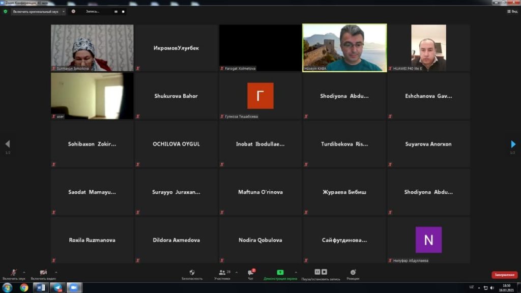Expand audio options arrow beside microphone
The image size is (521, 293).
[x=24, y=272]
